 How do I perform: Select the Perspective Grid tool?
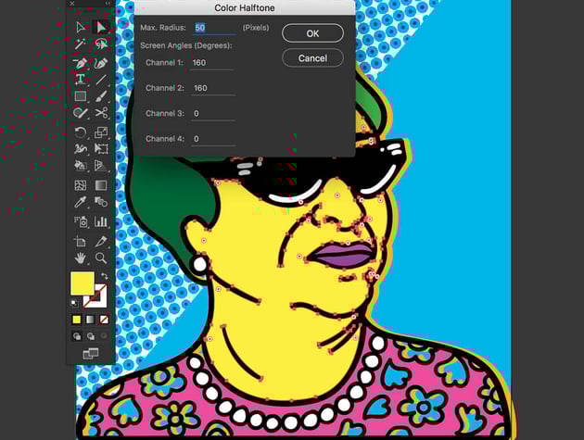pyautogui.click(x=100, y=165)
